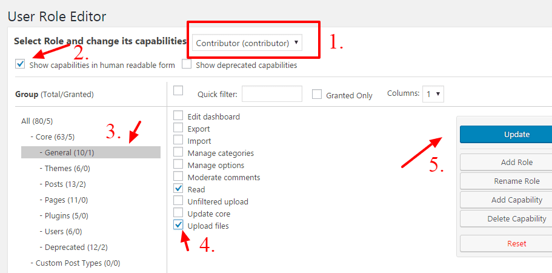Click the Delete Capability button

(x=506, y=219)
